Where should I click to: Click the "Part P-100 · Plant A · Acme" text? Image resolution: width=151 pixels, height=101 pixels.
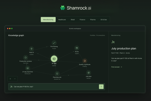pyautogui.click(x=121, y=53)
